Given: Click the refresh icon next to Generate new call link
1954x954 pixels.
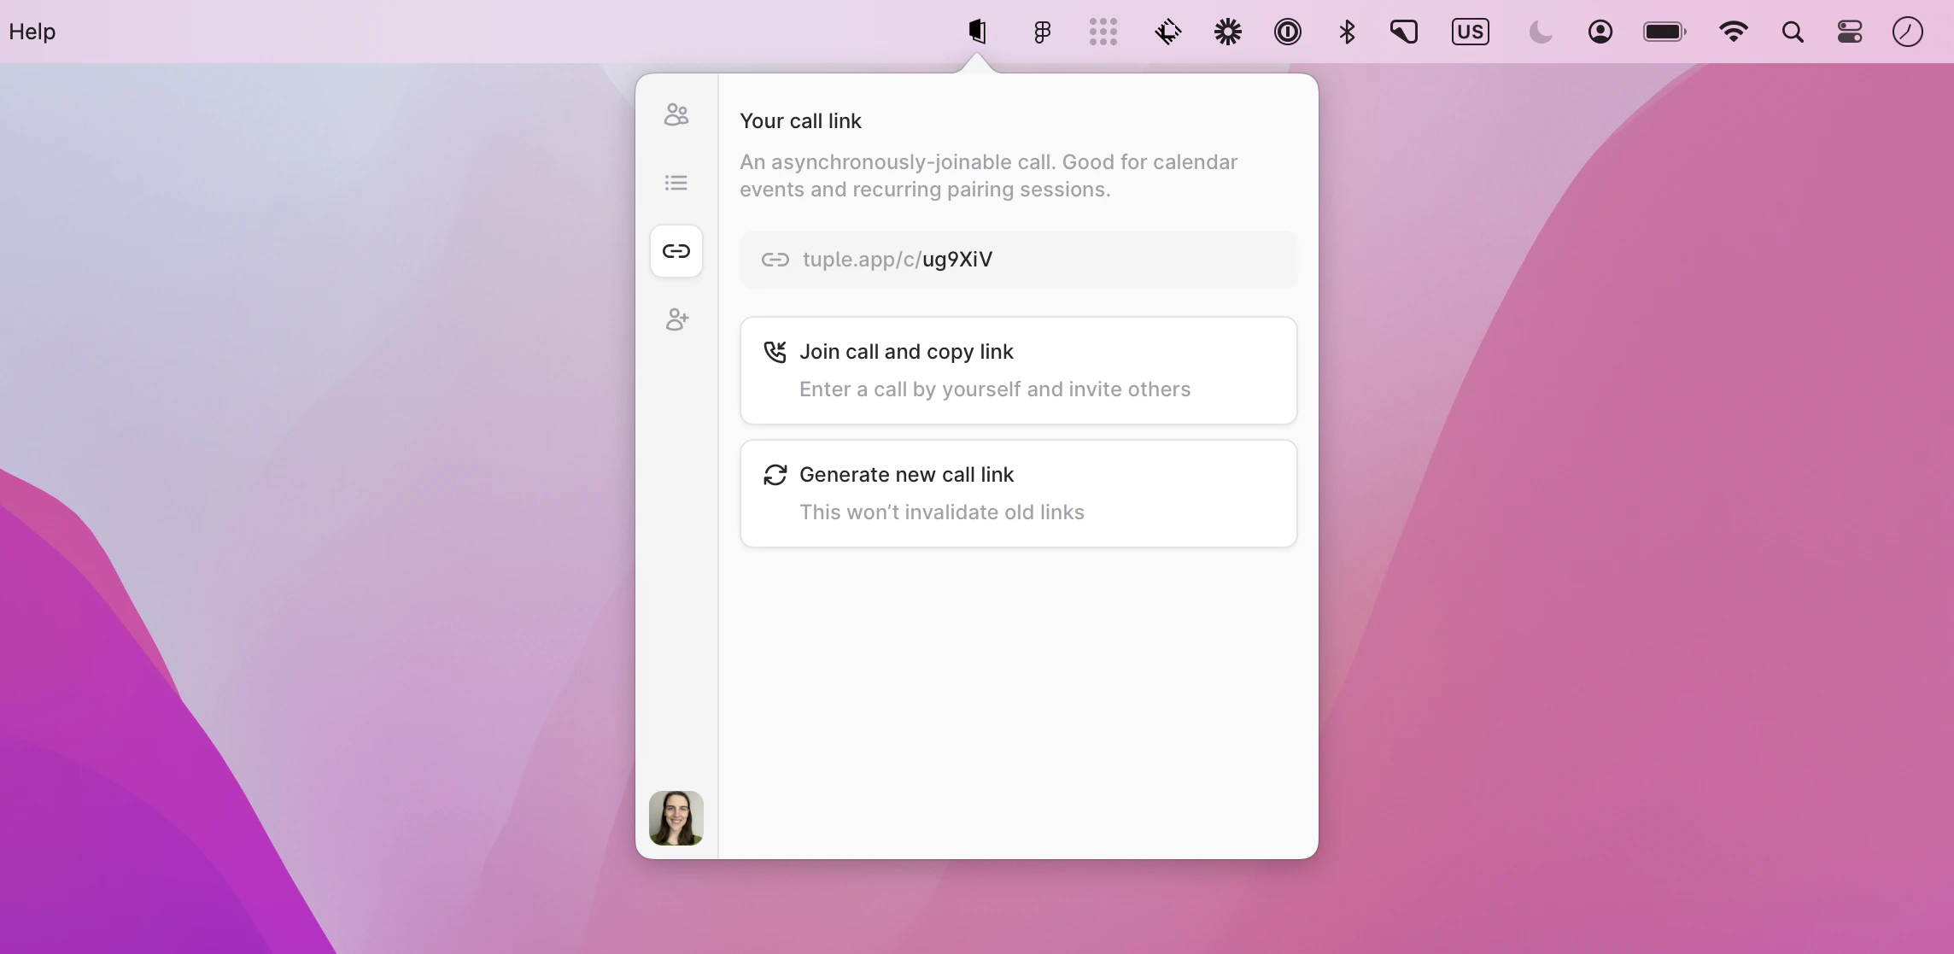Looking at the screenshot, I should tap(775, 474).
